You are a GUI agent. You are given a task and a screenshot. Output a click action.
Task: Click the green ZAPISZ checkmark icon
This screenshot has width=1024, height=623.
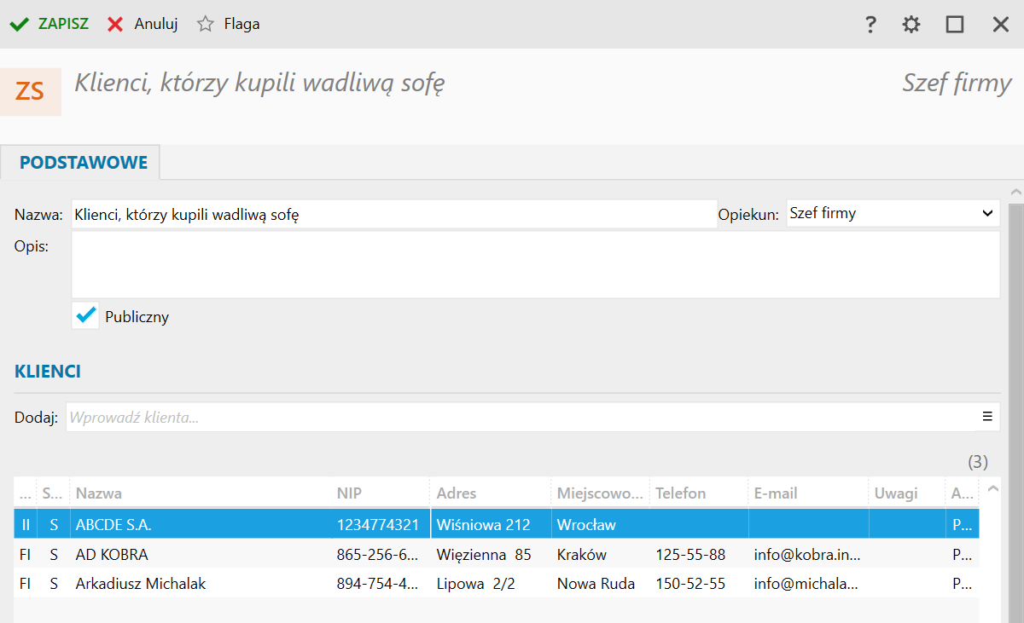(x=19, y=24)
